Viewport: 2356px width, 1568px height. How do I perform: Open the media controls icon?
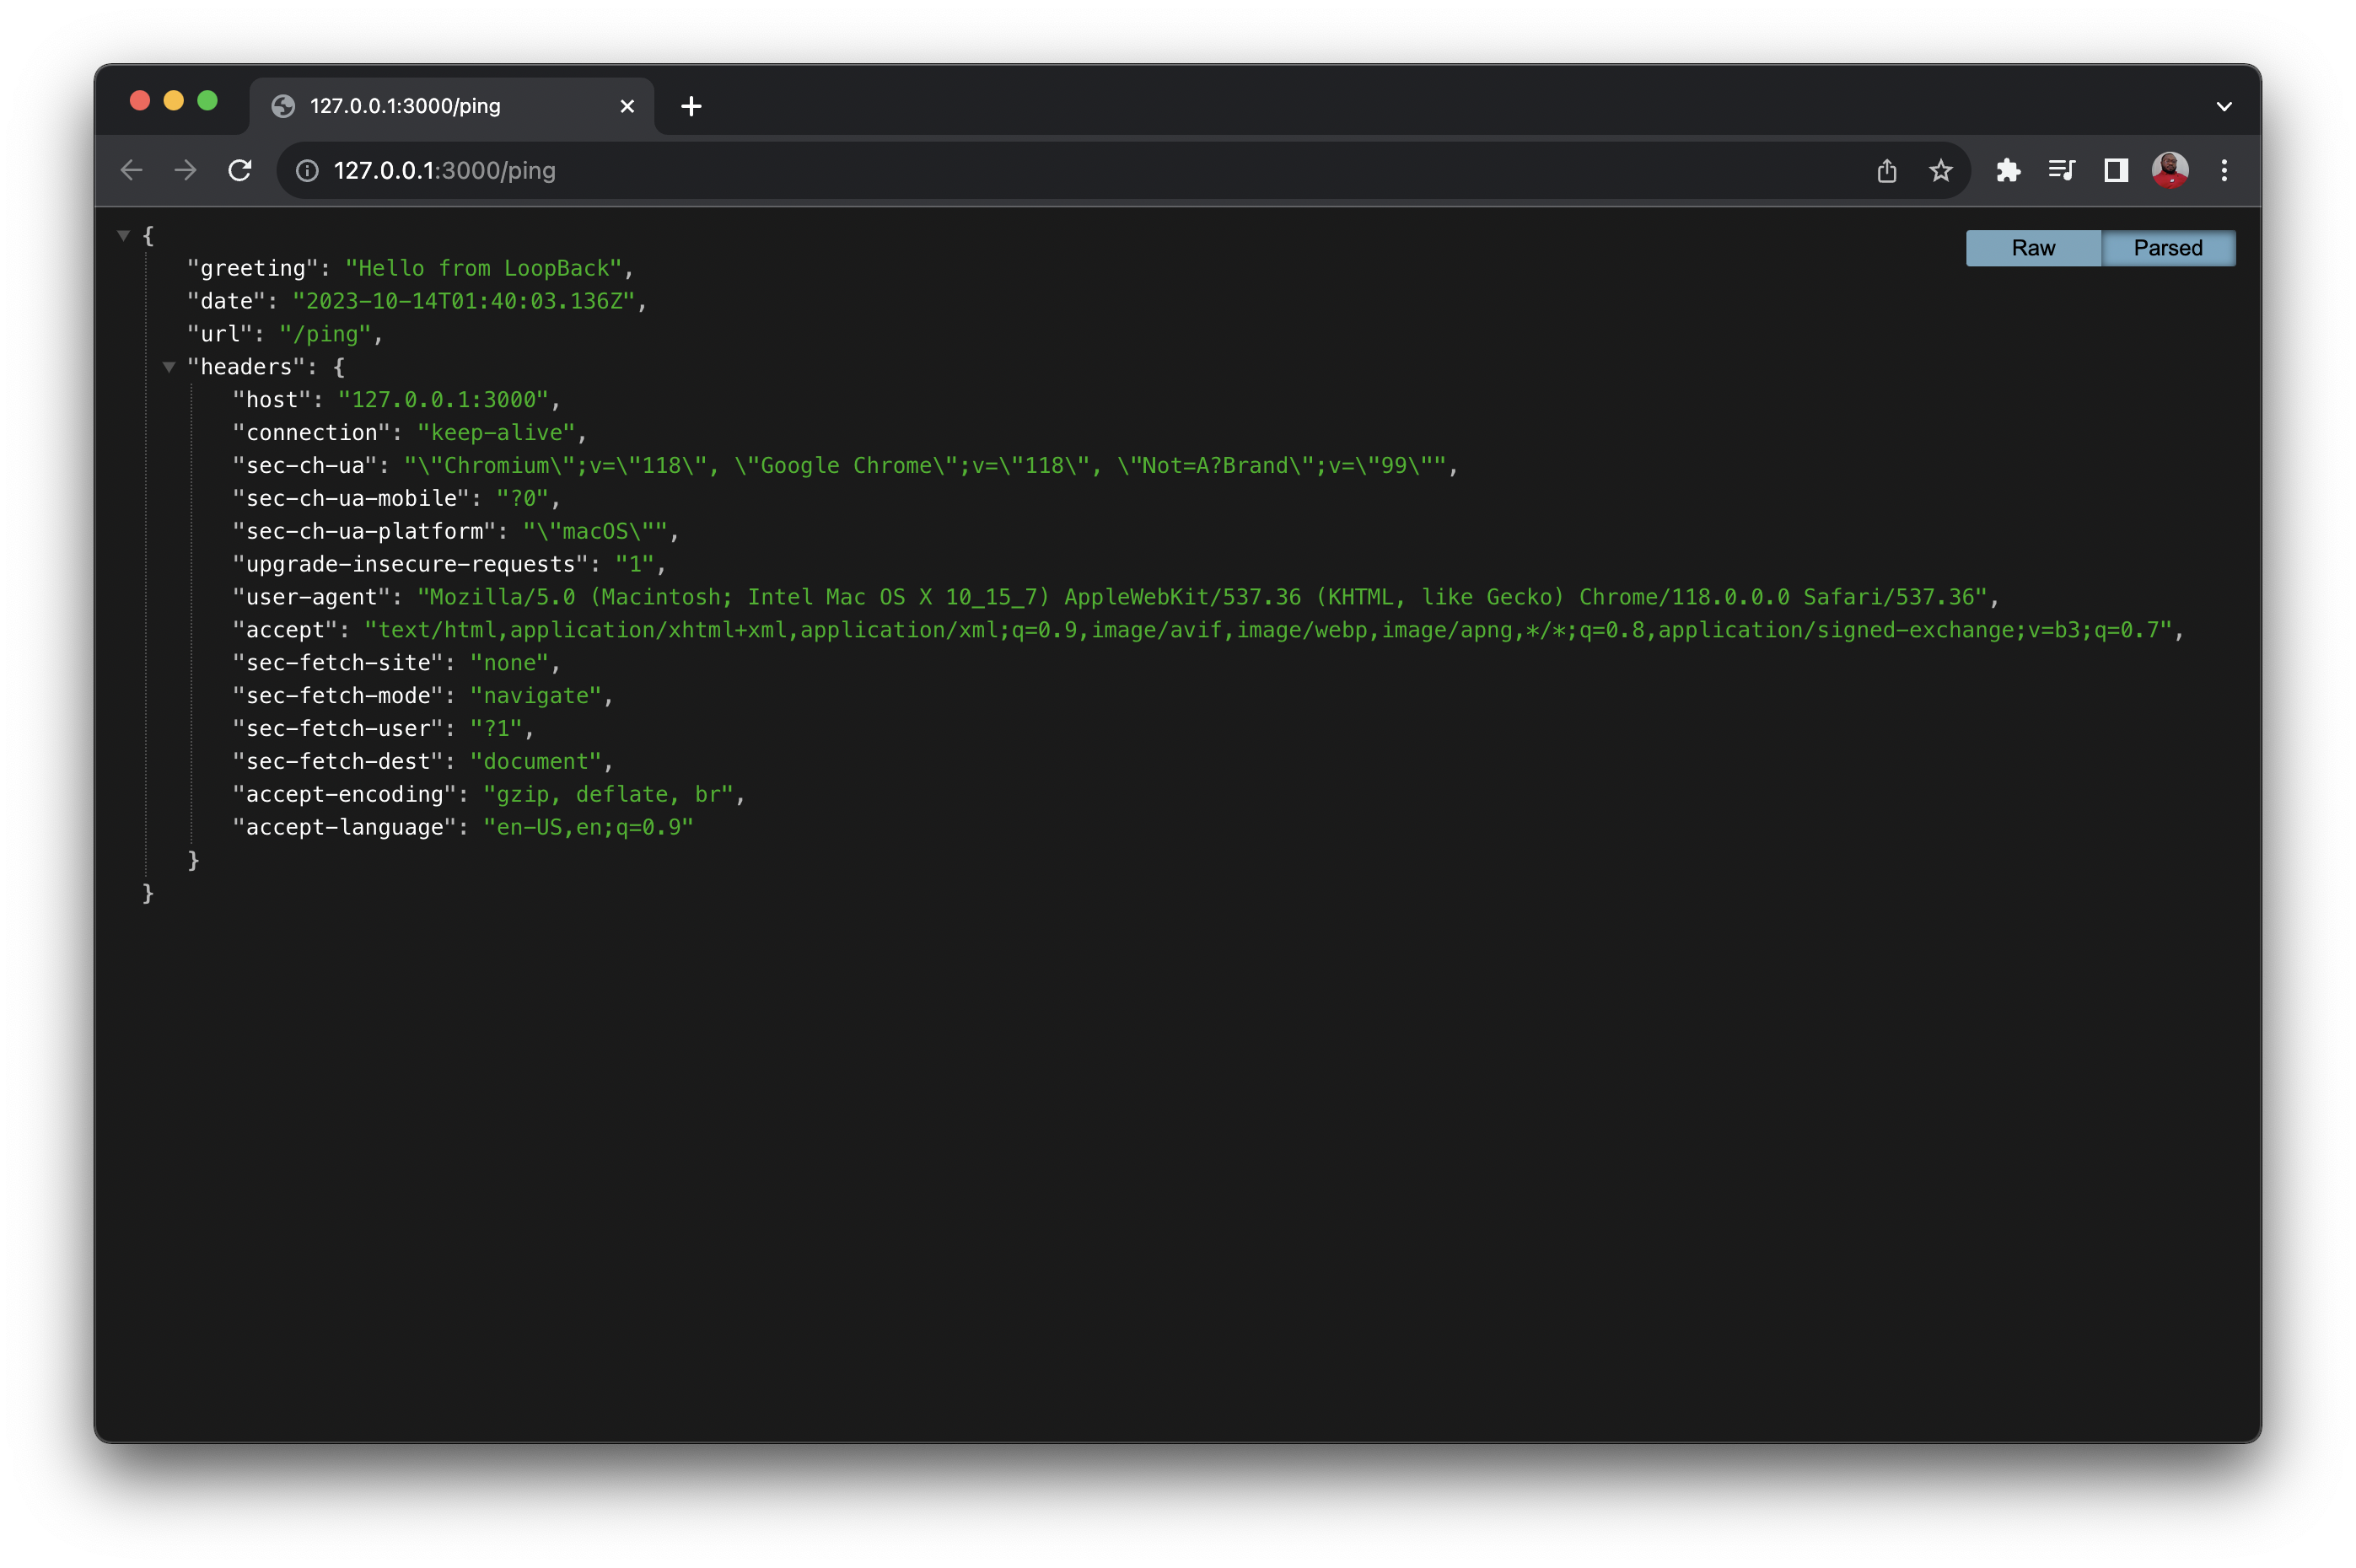pyautogui.click(x=2061, y=170)
